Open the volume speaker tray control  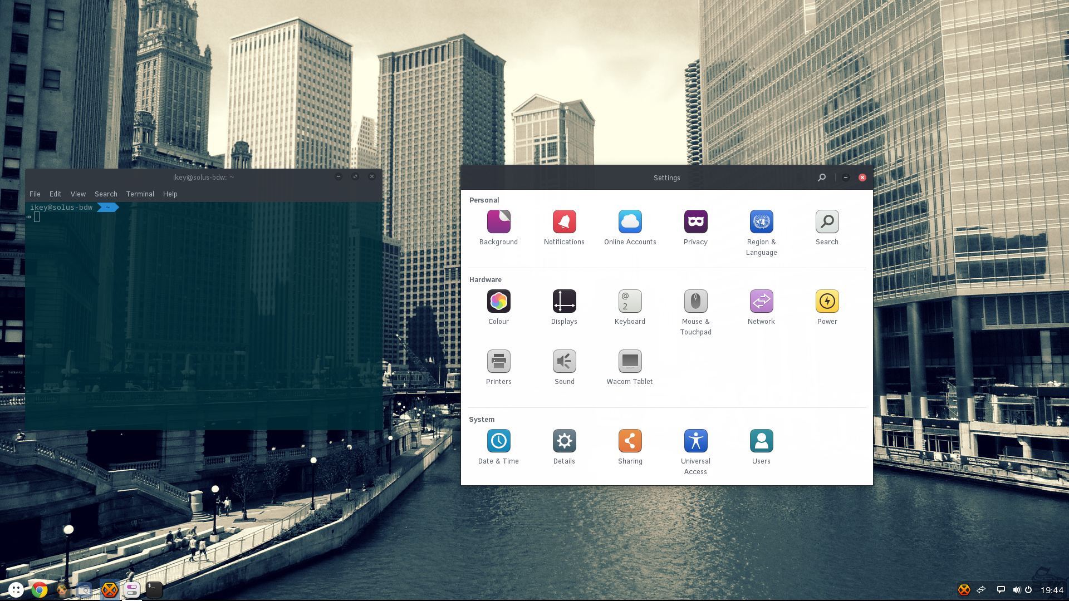[x=1017, y=590]
